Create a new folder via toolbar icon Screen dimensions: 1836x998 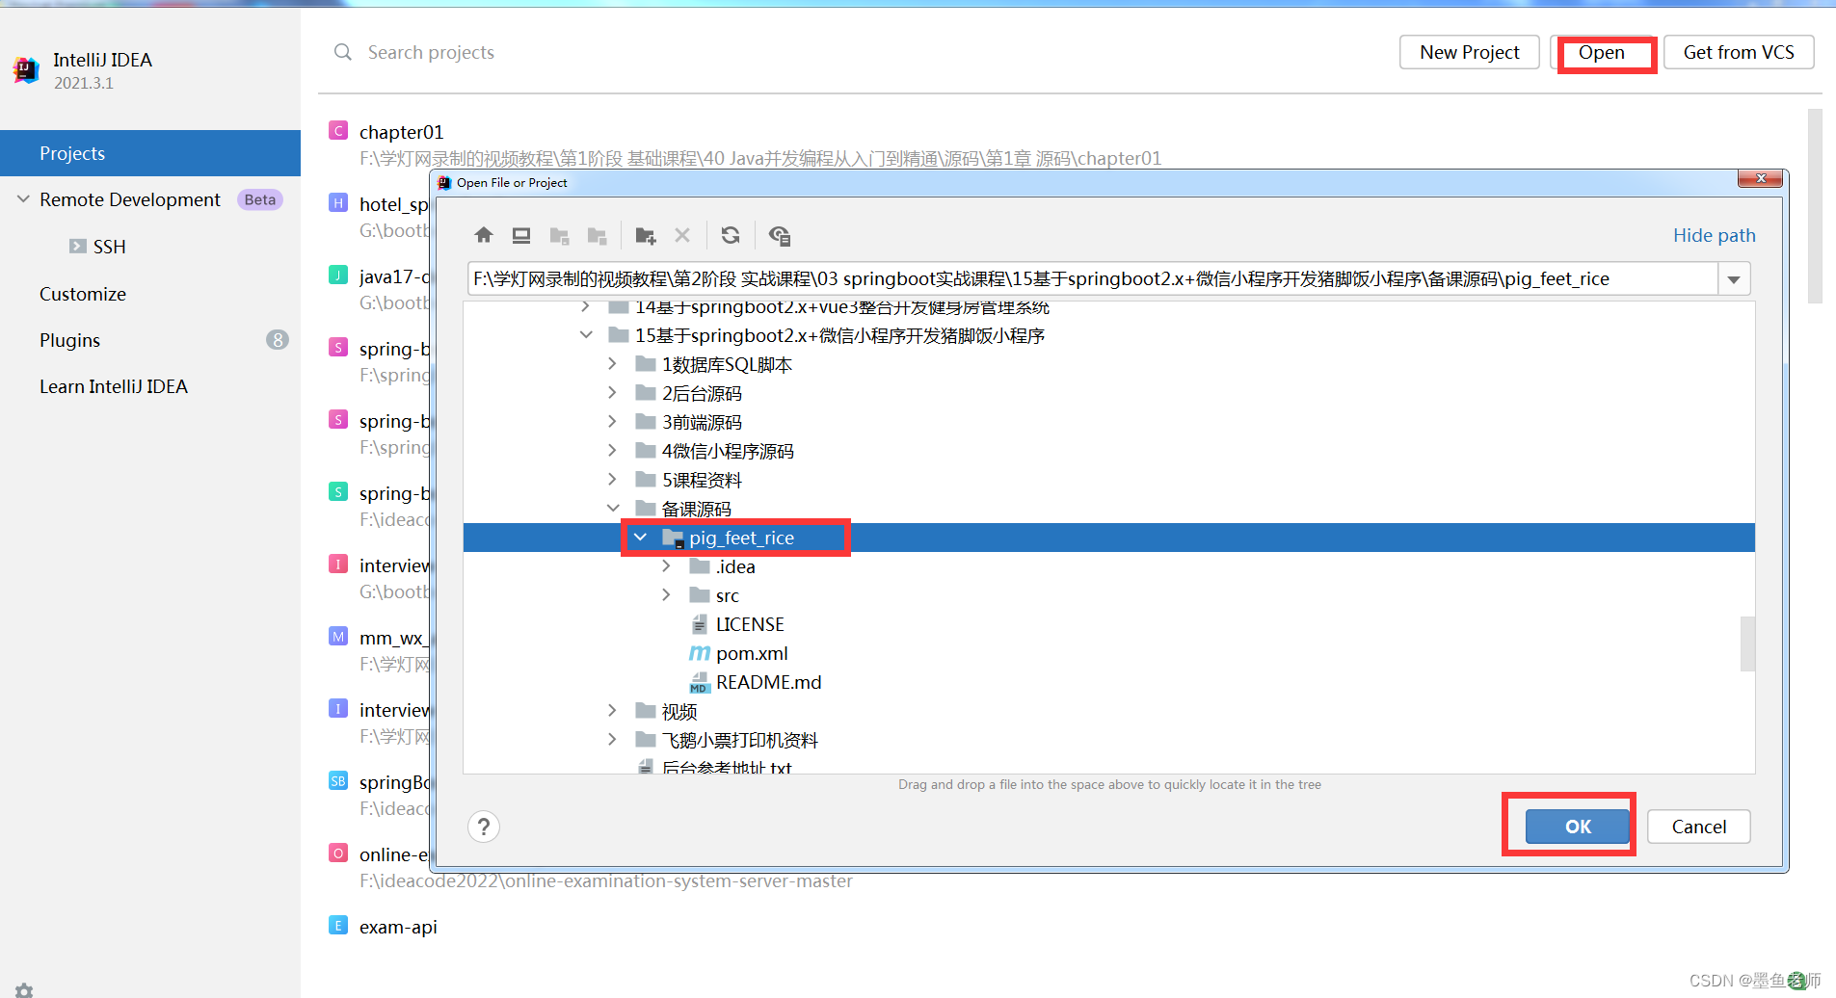646,235
